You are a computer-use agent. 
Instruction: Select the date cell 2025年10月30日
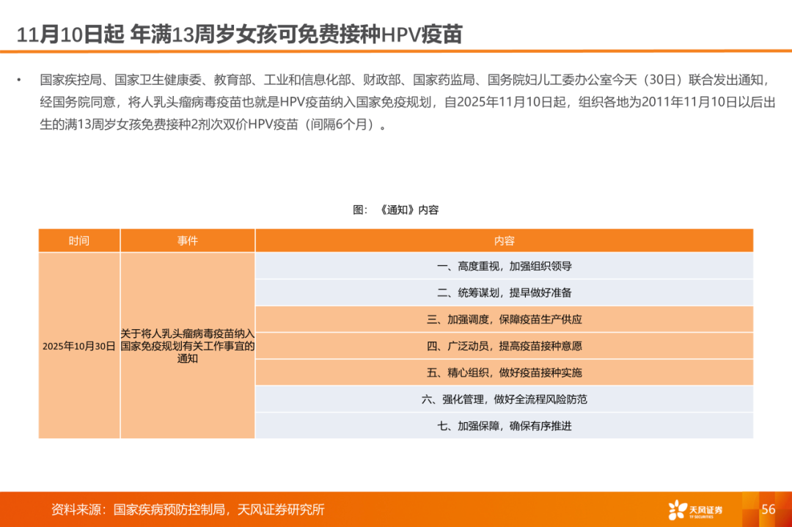coord(79,346)
